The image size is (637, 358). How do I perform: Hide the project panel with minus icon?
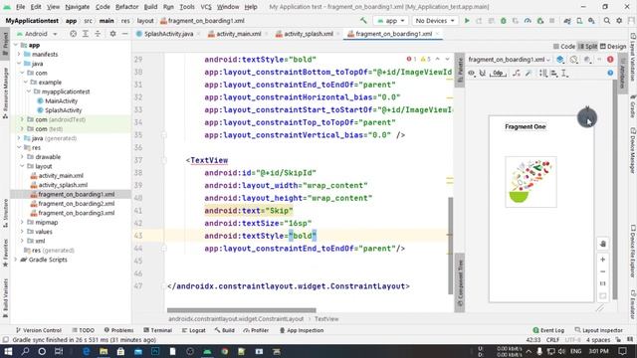coord(125,34)
